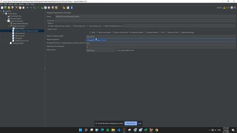Image resolution: width=237 pixels, height=133 pixels.
Task: Toggle Use empty default value checkbox
Action: (x=116, y=50)
